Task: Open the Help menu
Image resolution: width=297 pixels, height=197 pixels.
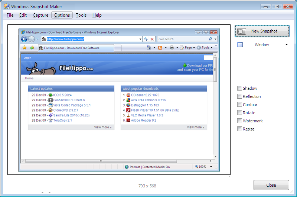Action: (97, 15)
